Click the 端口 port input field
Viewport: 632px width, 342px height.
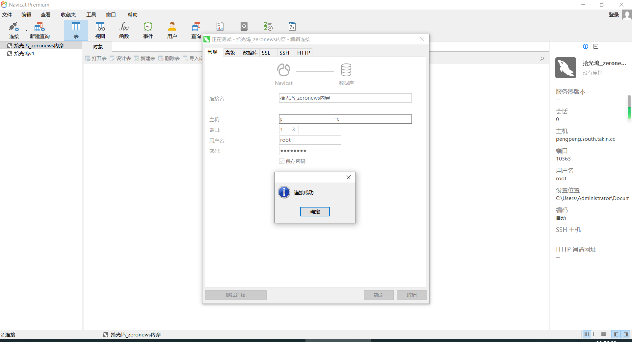click(289, 130)
